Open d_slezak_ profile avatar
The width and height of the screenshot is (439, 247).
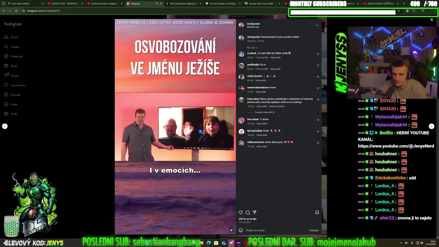(241, 54)
